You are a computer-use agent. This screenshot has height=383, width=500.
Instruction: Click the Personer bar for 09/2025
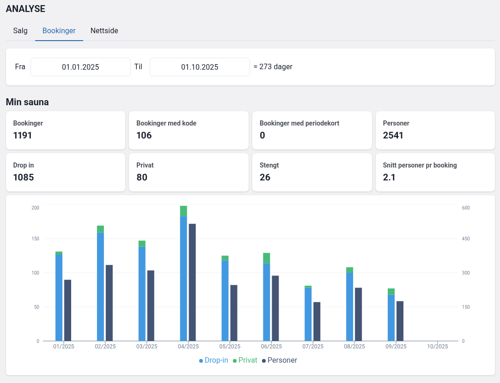(400, 321)
